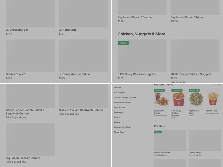Click the #1 most liked badge
The height and width of the screenshot is (167, 223).
pyautogui.click(x=159, y=90)
